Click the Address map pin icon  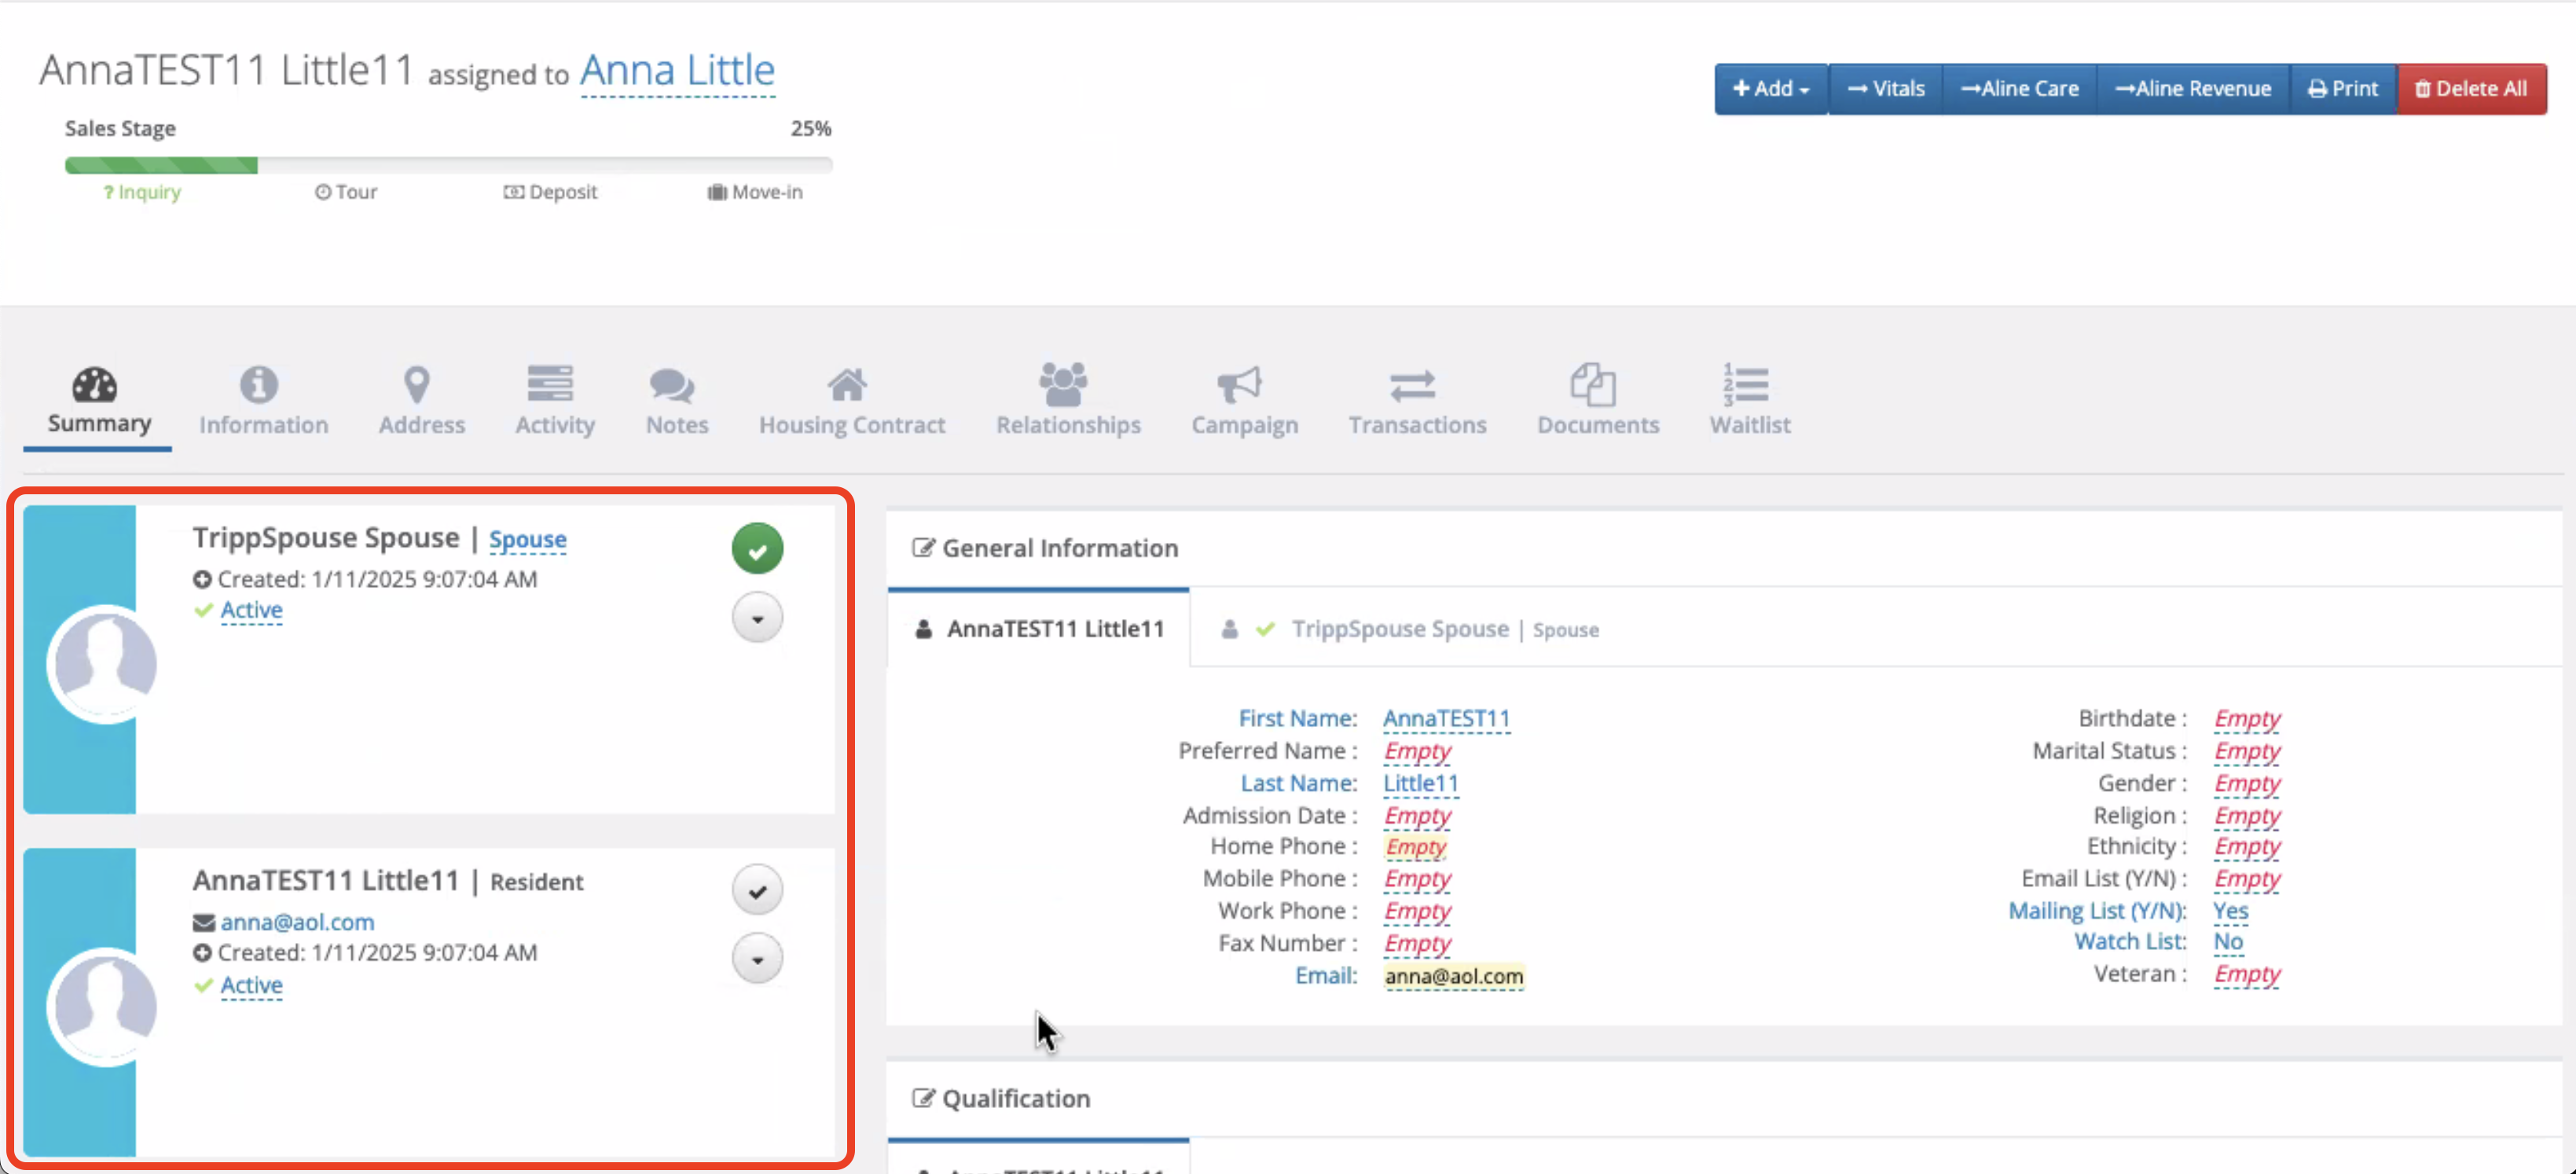click(x=417, y=384)
